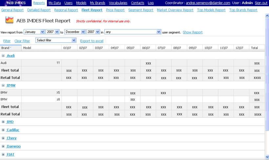Click the Sign out link

coord(261,3)
